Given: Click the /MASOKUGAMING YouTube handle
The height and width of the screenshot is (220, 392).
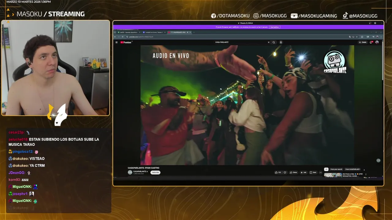Looking at the screenshot, I should point(314,16).
